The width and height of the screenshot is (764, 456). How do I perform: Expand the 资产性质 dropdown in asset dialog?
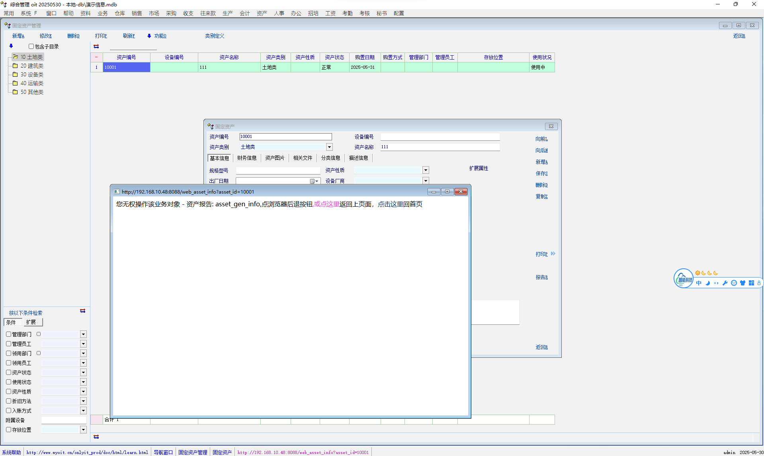[x=426, y=170]
